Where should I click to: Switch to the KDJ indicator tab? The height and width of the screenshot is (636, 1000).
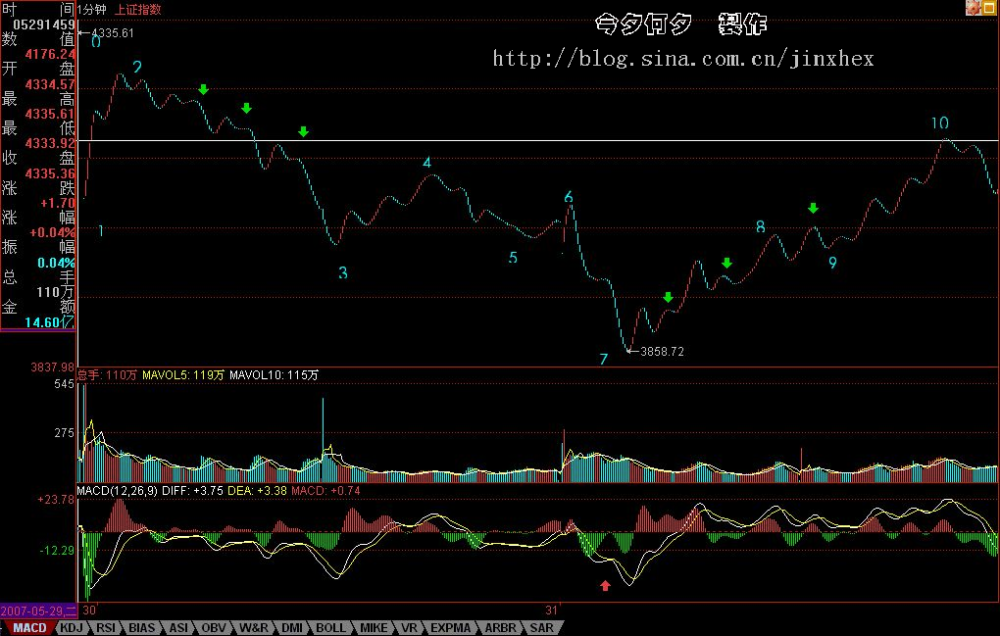click(x=71, y=627)
